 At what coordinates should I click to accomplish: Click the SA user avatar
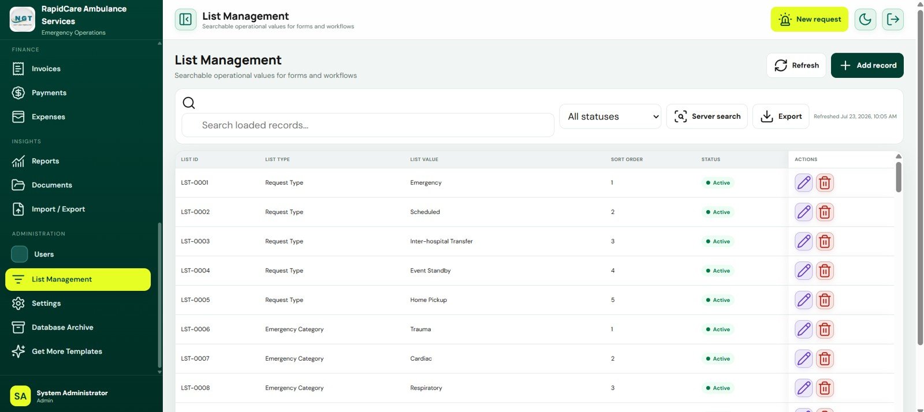[x=20, y=396]
